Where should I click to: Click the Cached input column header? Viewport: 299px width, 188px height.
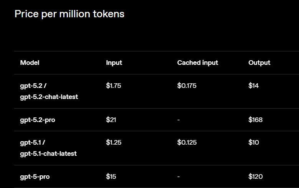(198, 63)
